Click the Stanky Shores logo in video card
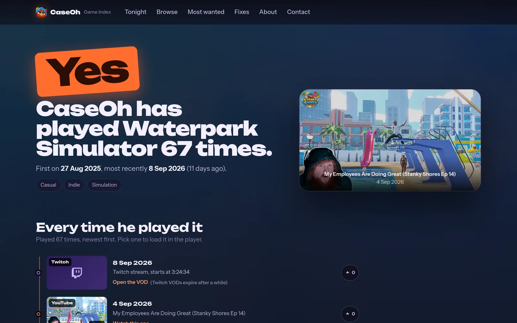Screen dimensions: 517x323 coord(310,99)
